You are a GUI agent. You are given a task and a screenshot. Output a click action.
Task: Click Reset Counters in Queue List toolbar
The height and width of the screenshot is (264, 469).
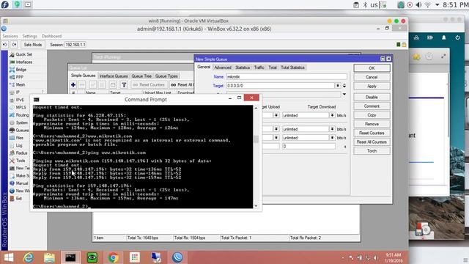pos(149,85)
